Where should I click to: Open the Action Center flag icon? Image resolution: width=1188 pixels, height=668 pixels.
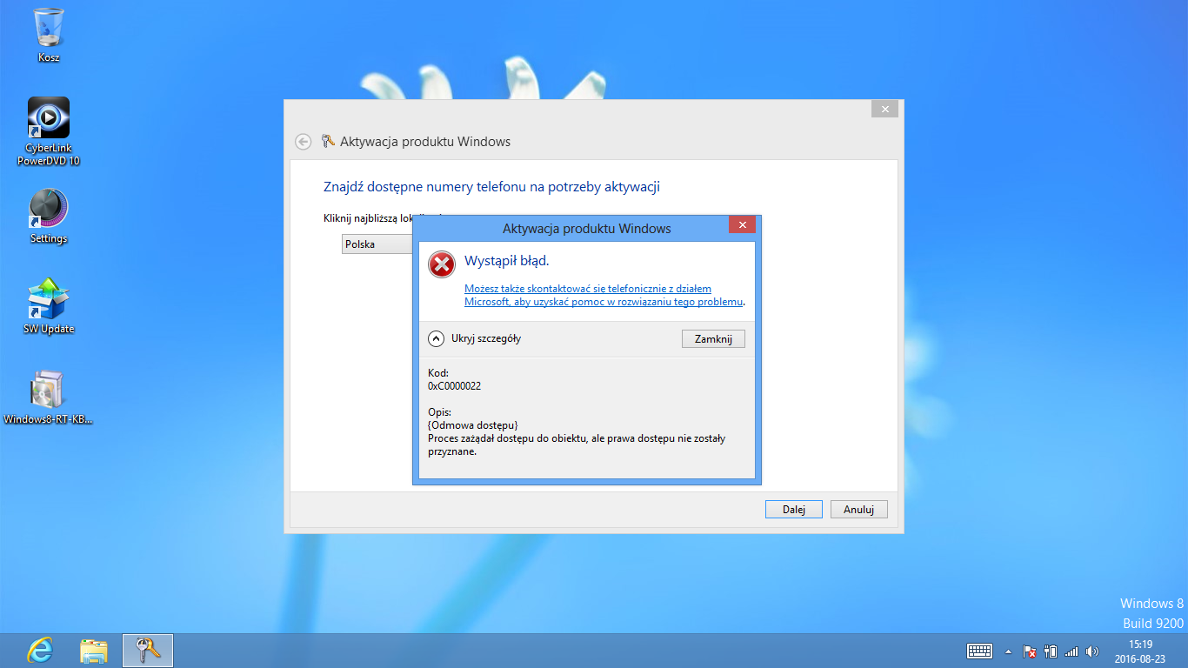(1029, 651)
